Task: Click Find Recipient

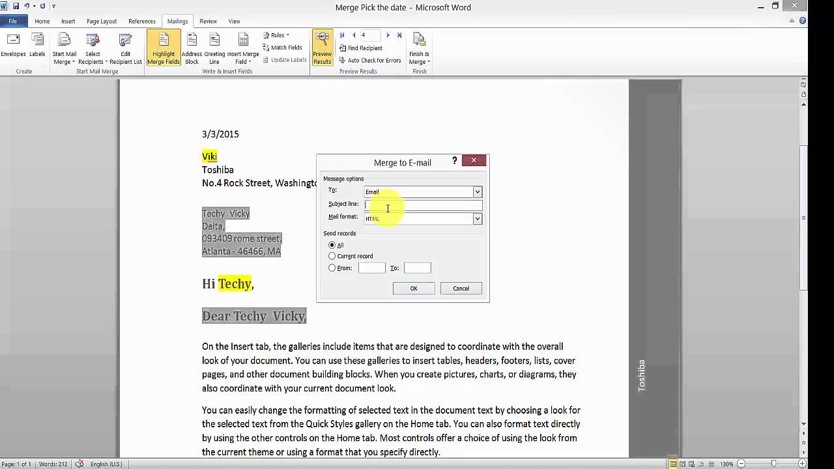Action: pyautogui.click(x=360, y=48)
